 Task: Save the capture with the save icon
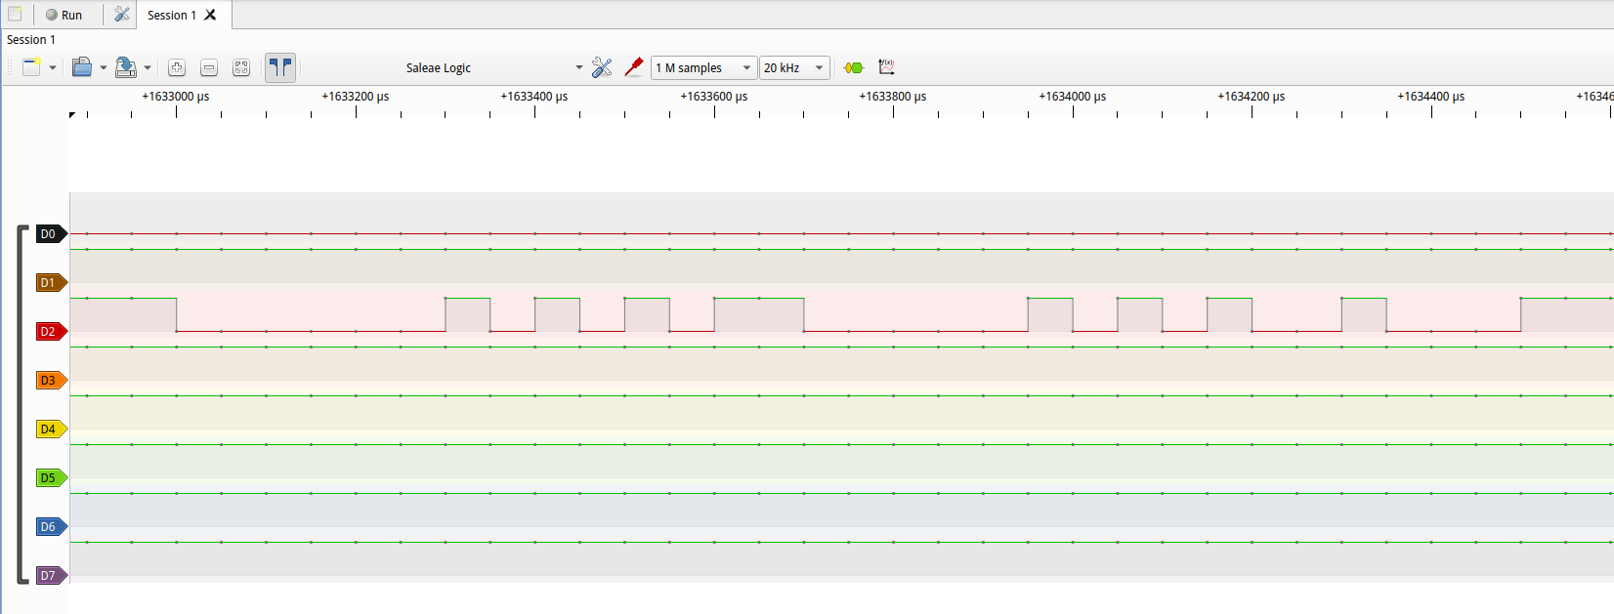tap(125, 67)
